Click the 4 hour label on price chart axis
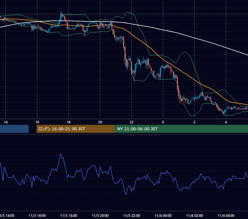The width and height of the screenshot is (248, 219). [x=226, y=122]
